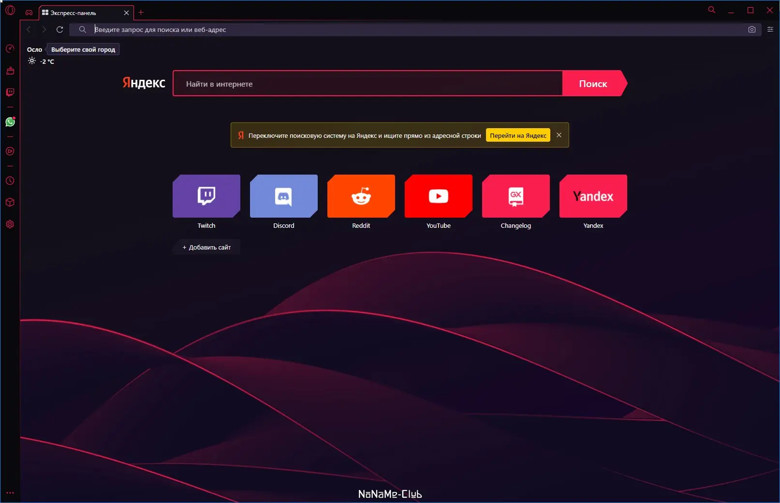Screen dimensions: 780x503
Task: Focus the address bar input field
Action: pyautogui.click(x=416, y=30)
